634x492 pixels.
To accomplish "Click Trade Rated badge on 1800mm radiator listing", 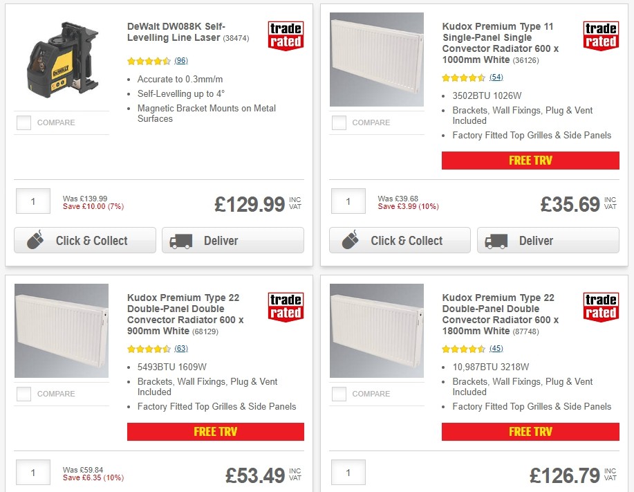I will coord(600,306).
